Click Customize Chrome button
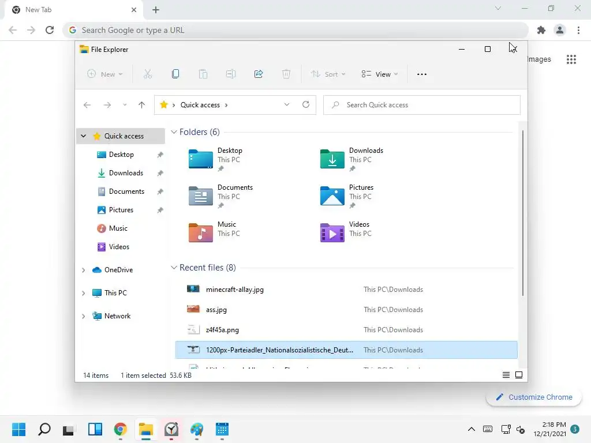 [x=534, y=397]
